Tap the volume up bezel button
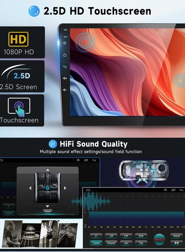This screenshot has width=185, height=252. tap(65, 78)
